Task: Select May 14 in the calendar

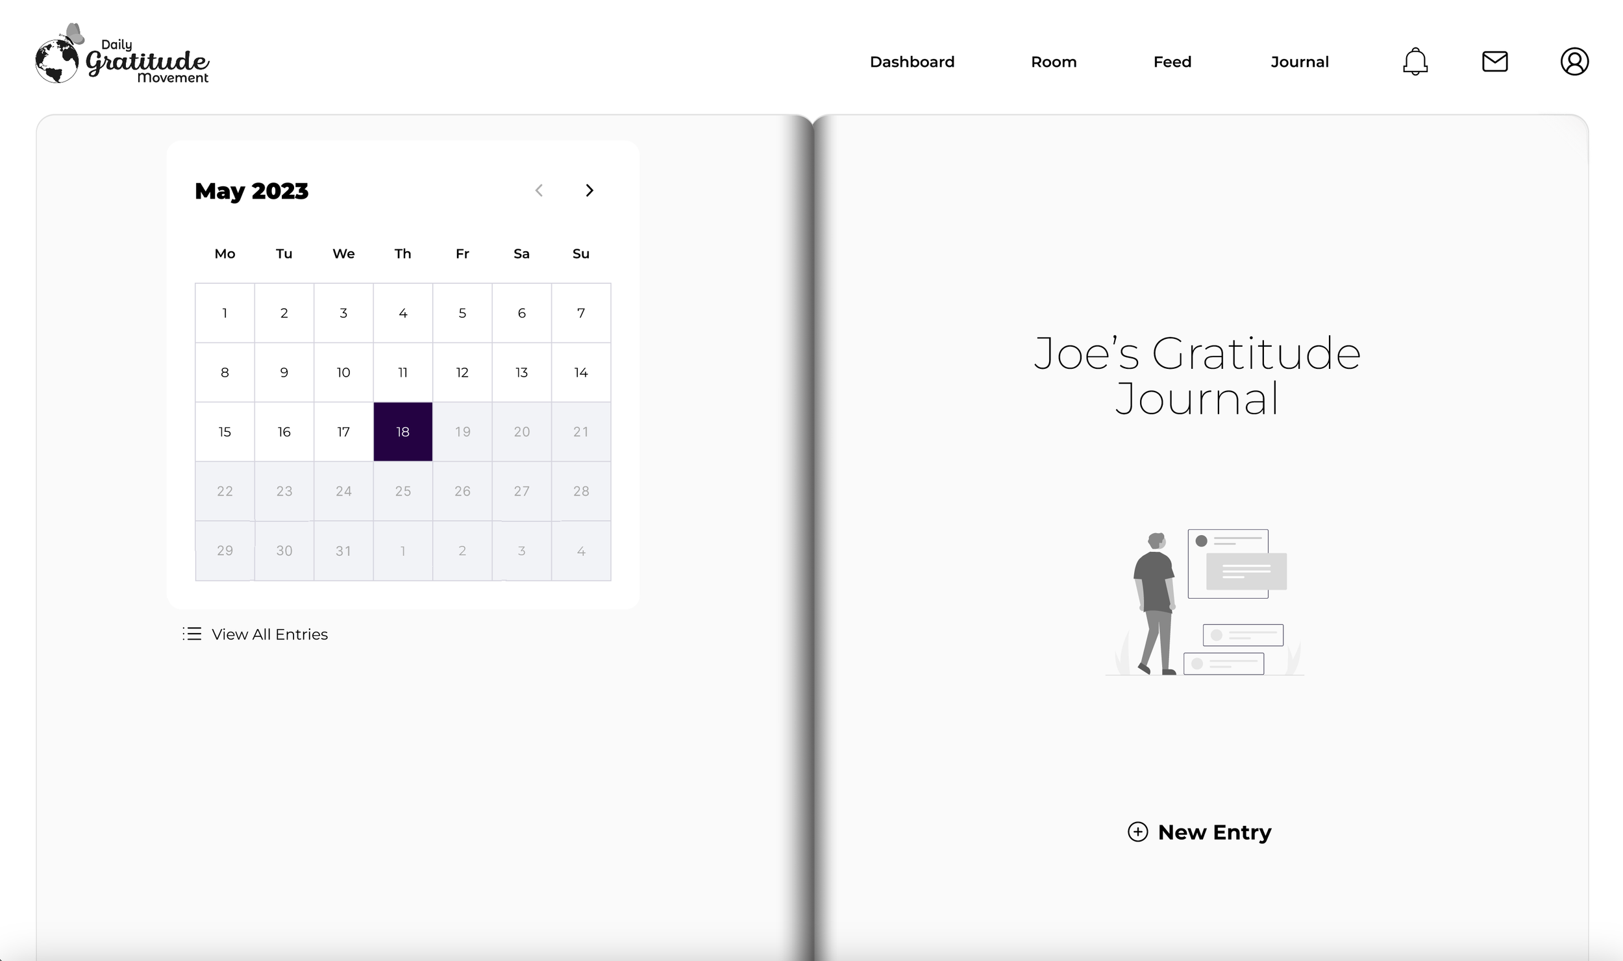Action: 581,373
